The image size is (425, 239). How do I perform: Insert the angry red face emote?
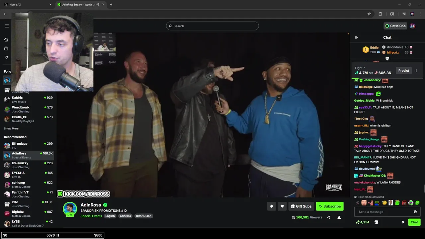(x=404, y=203)
